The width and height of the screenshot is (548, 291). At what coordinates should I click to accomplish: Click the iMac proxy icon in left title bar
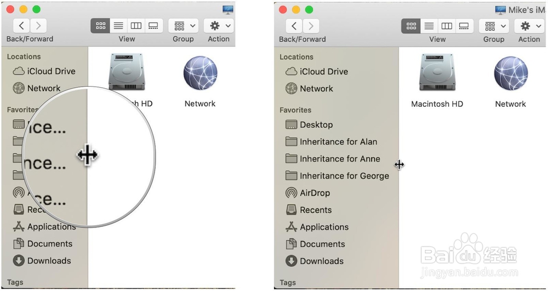(x=228, y=10)
